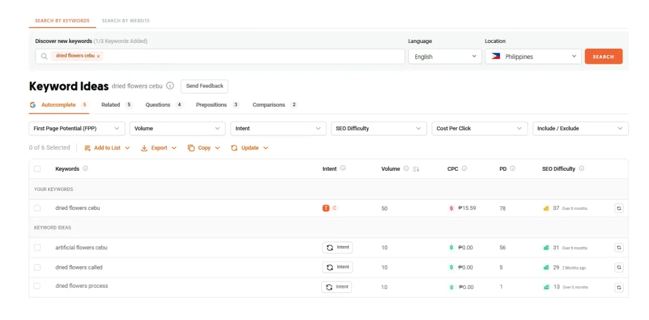Viewport: 649px width, 320px height.
Task: Switch to the Search by Keywords tab
Action: (62, 21)
